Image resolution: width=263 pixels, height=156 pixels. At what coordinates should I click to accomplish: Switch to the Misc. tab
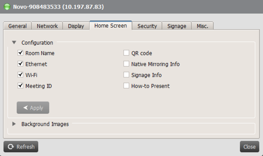[x=202, y=26]
